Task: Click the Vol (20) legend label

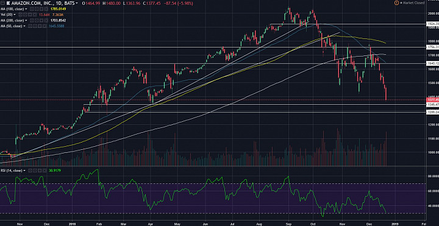Action: (x=7, y=15)
